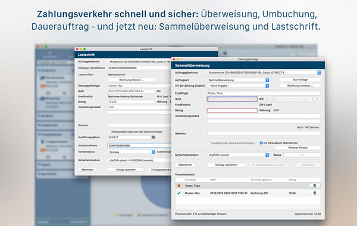This screenshot has width=357, height=226.
Task: Click the '12,34' amount cell of Muster, Max
Action: [292, 193]
